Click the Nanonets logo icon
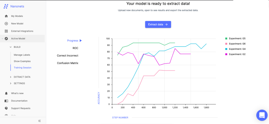Image resolution: width=269 pixels, height=124 pixels. click(x=6, y=6)
